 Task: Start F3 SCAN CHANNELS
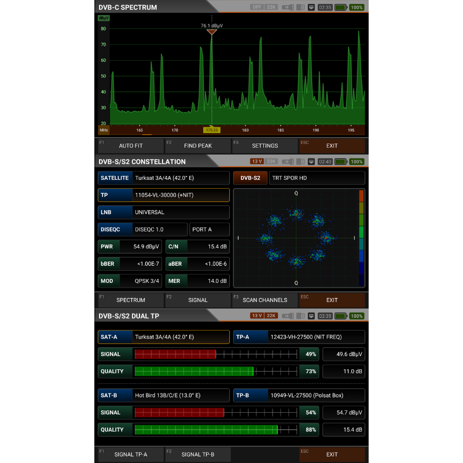click(x=265, y=300)
